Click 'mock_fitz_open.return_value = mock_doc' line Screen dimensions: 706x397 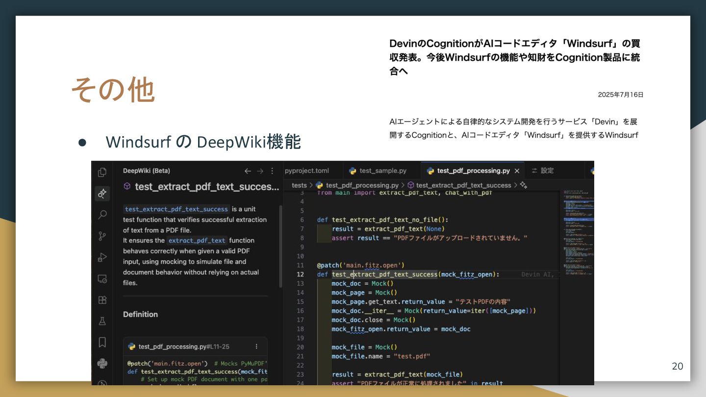click(401, 329)
